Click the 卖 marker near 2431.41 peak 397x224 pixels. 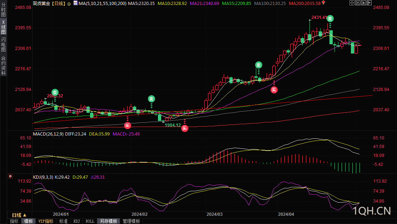[x=330, y=19]
